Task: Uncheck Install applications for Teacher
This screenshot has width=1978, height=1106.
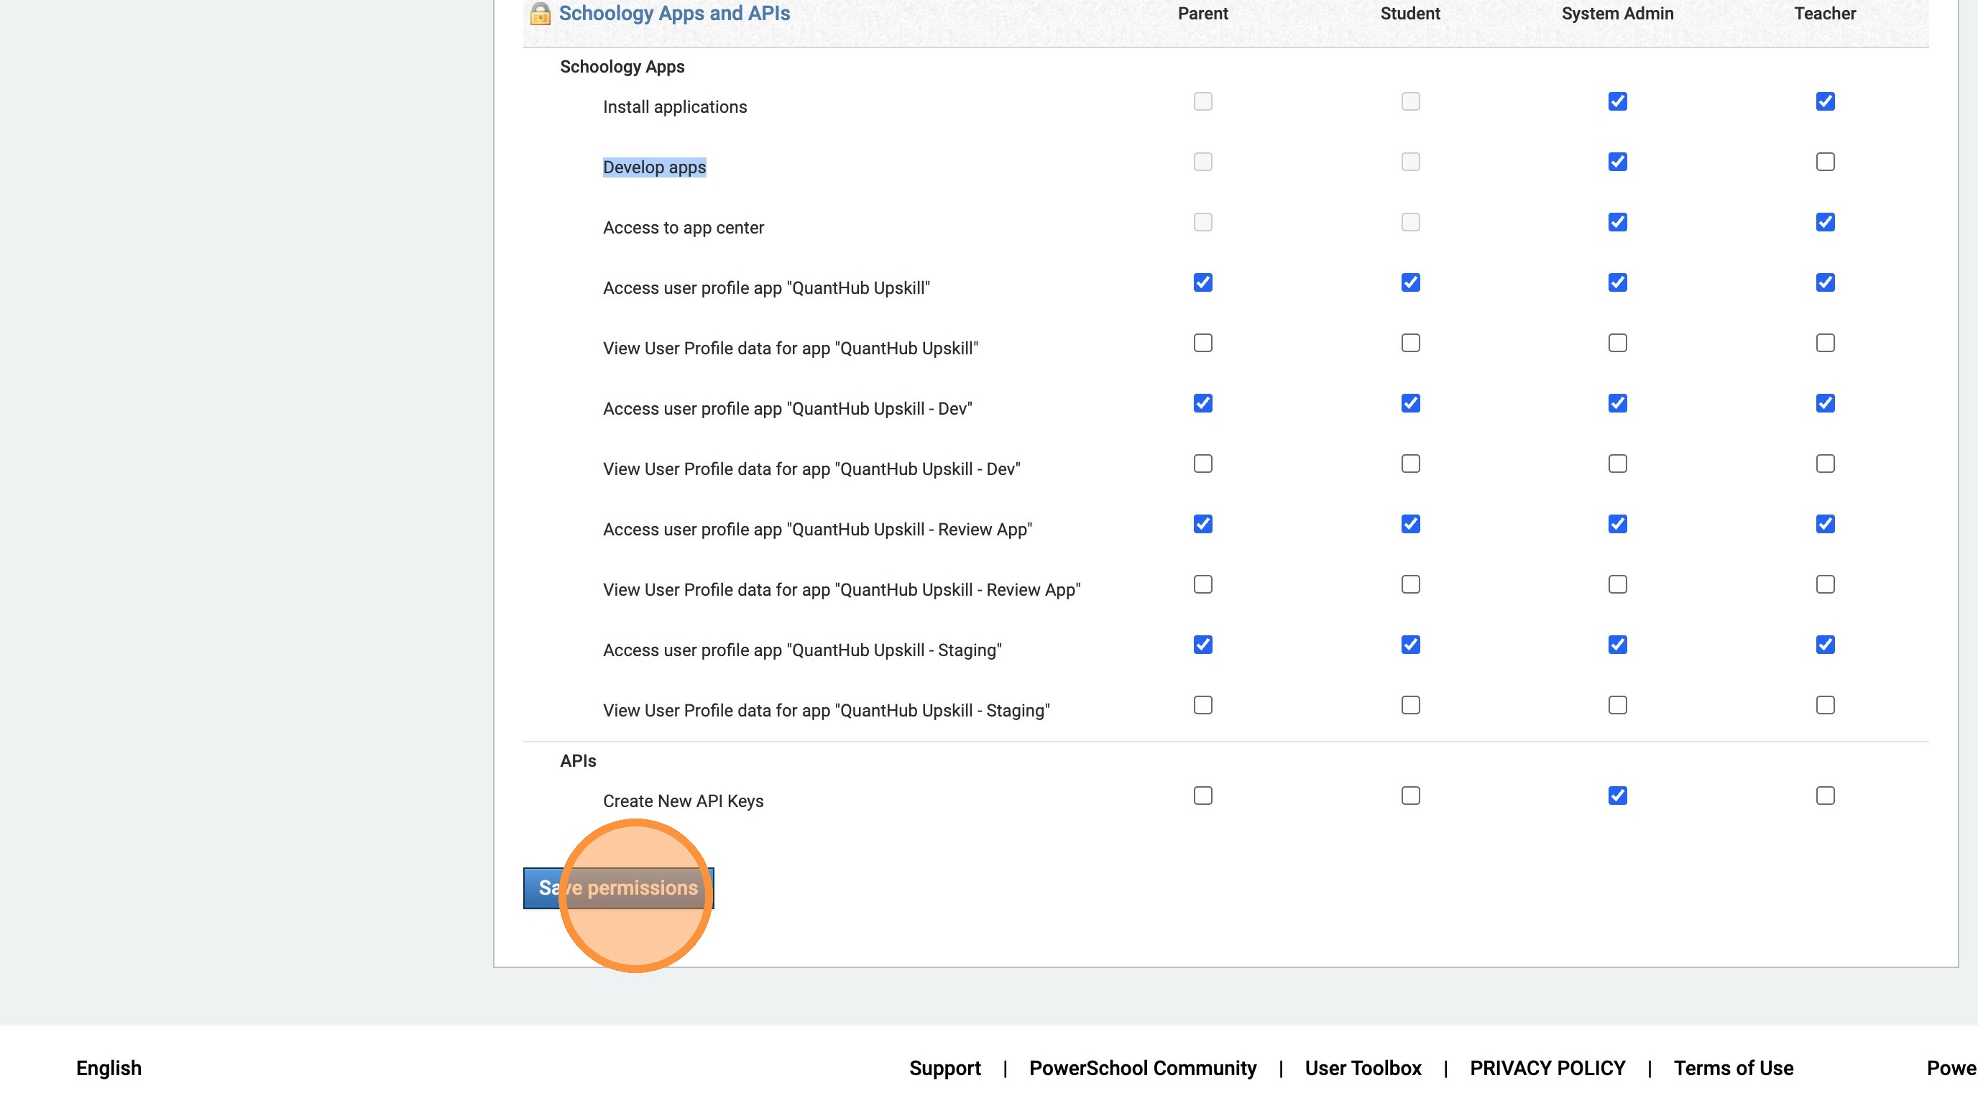Action: coord(1824,101)
